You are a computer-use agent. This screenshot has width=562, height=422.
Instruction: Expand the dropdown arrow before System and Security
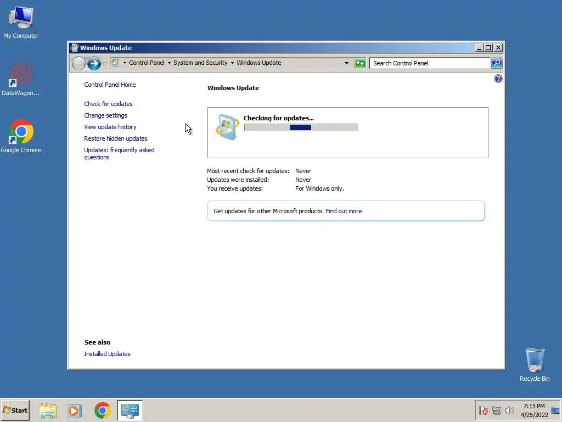click(169, 63)
